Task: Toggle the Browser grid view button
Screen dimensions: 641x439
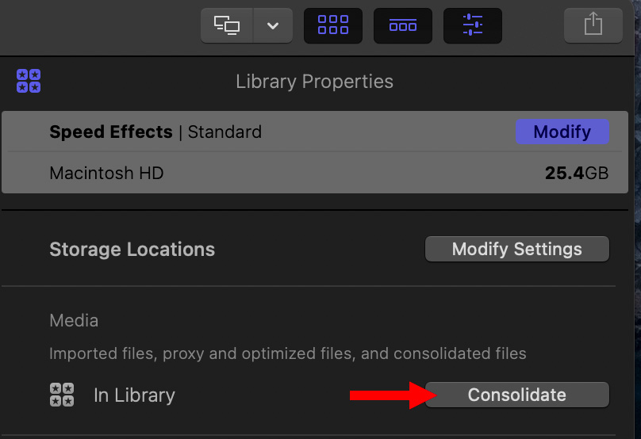Action: pos(333,25)
